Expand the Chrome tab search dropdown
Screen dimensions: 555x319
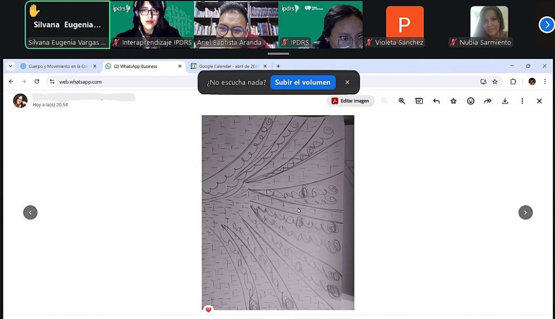click(x=10, y=66)
